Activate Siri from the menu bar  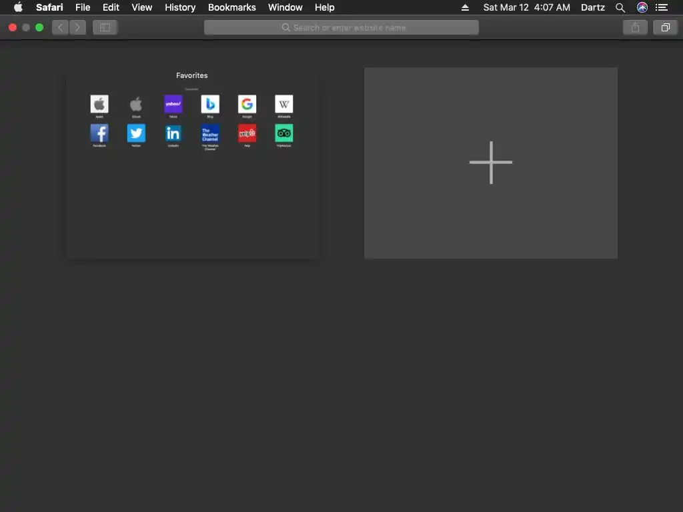click(x=642, y=7)
